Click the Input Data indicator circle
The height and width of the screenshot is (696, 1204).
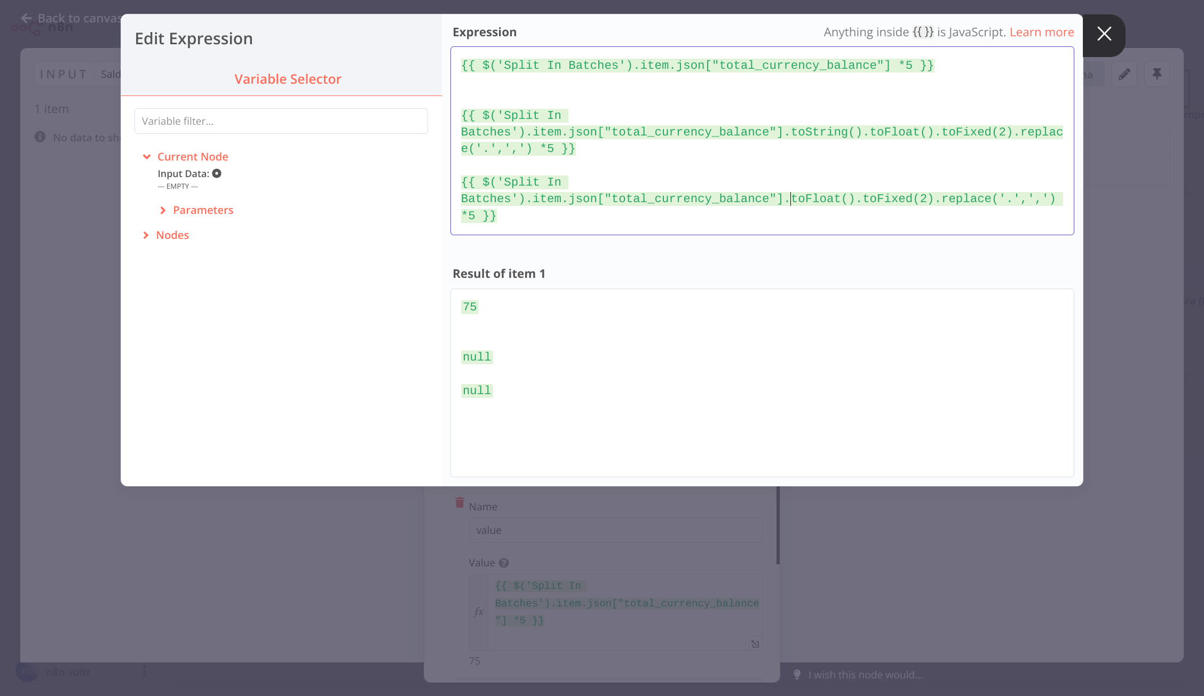pos(217,173)
